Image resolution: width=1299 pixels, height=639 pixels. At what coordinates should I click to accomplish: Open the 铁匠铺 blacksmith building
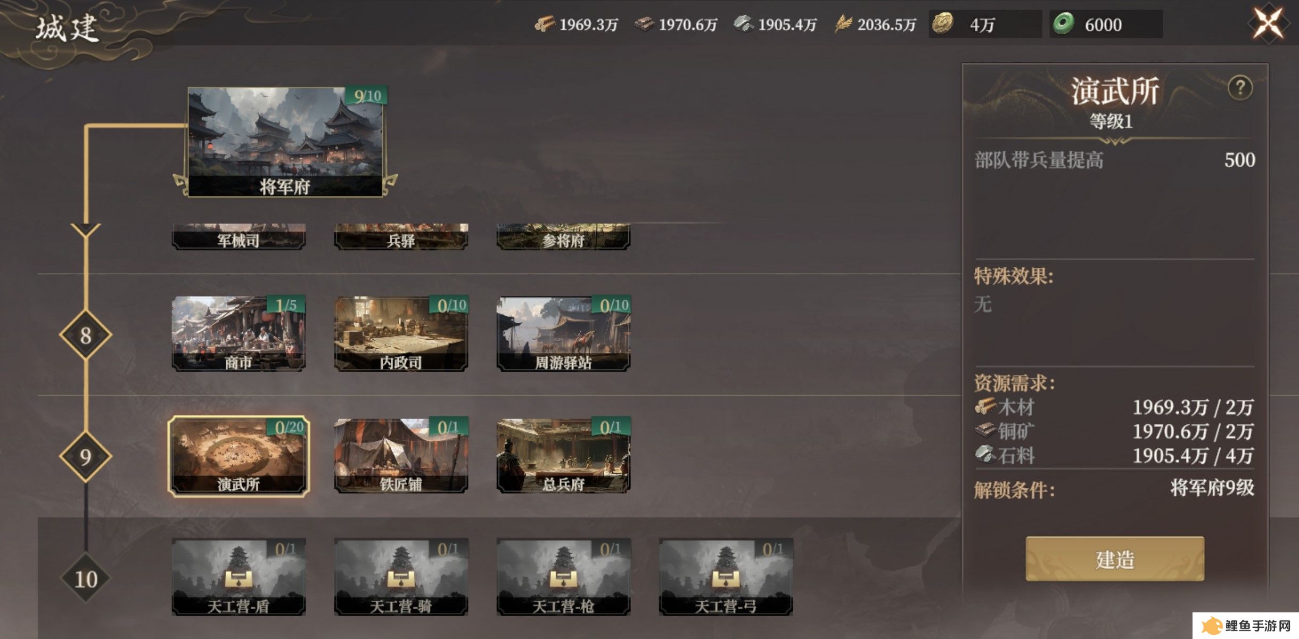401,455
